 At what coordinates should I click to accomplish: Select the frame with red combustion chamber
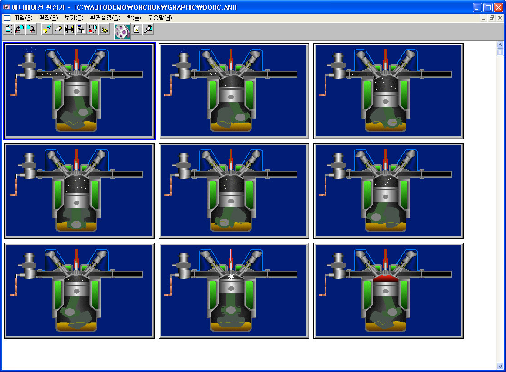tap(388, 291)
